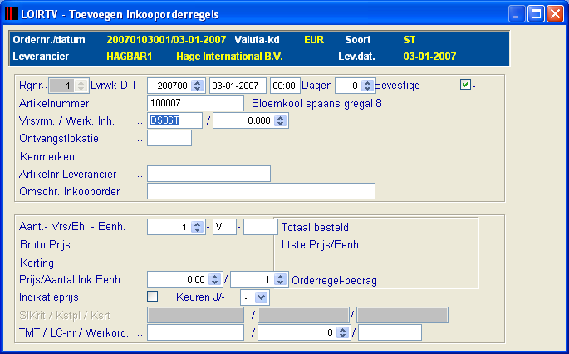Click the Prijs 0.00 spinner arrows
Viewport: 569px width, 354px height.
pyautogui.click(x=214, y=279)
